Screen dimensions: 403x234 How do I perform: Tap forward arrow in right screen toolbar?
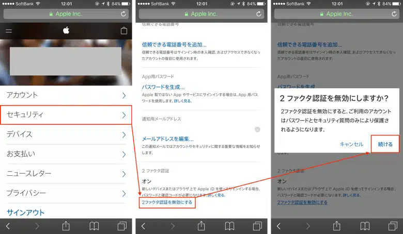[x=308, y=226]
